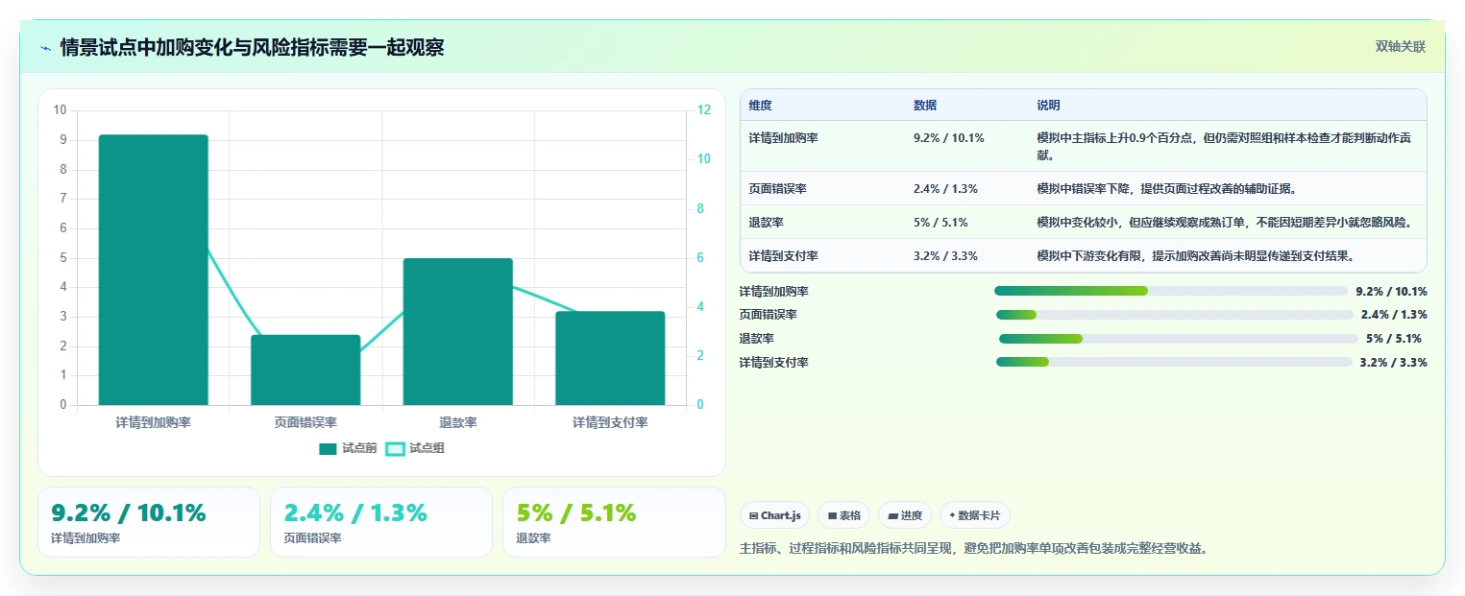Click the footer note starting 主指标

(x=973, y=548)
